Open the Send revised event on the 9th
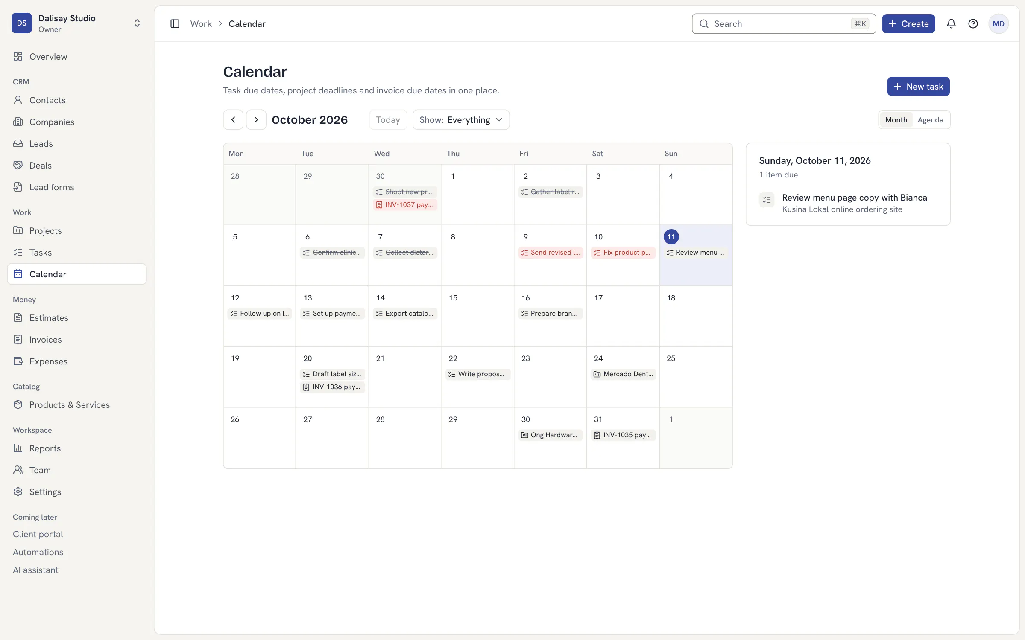This screenshot has width=1025, height=640. tap(550, 253)
